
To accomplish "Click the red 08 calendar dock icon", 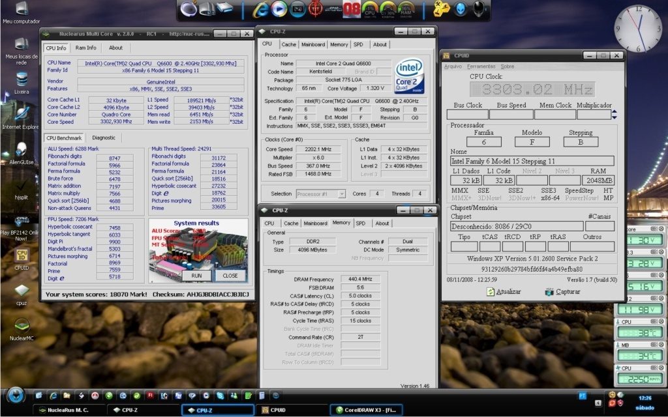I will pos(352,9).
